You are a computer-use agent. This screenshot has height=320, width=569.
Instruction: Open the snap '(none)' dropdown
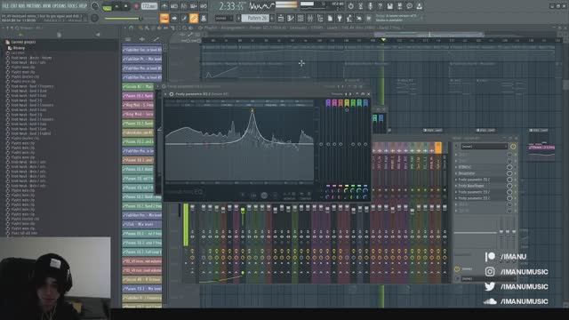point(223,18)
